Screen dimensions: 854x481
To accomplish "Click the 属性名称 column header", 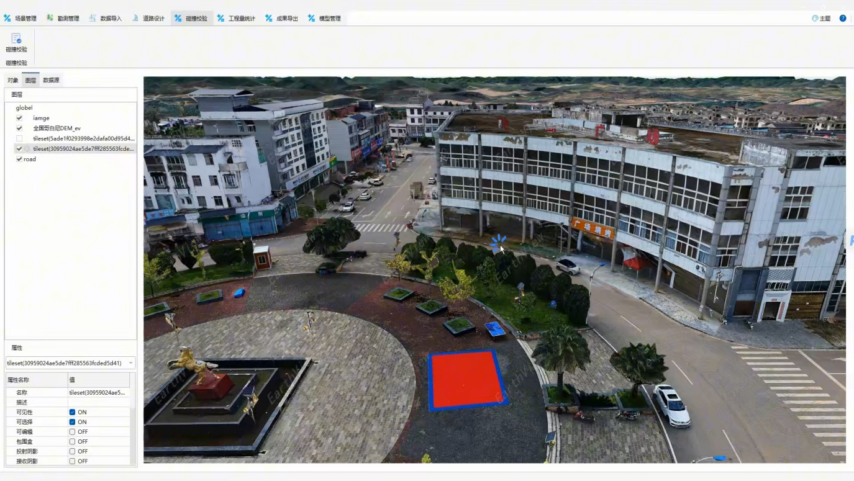I will (x=37, y=380).
